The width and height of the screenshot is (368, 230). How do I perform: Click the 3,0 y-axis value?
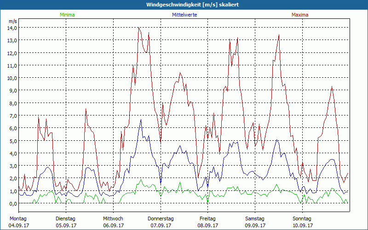tap(13, 166)
